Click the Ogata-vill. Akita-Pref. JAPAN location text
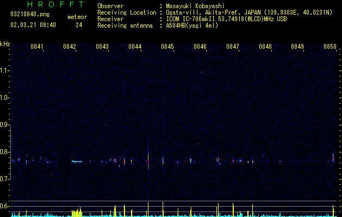The width and height of the screenshot is (342, 217). pyautogui.click(x=249, y=12)
